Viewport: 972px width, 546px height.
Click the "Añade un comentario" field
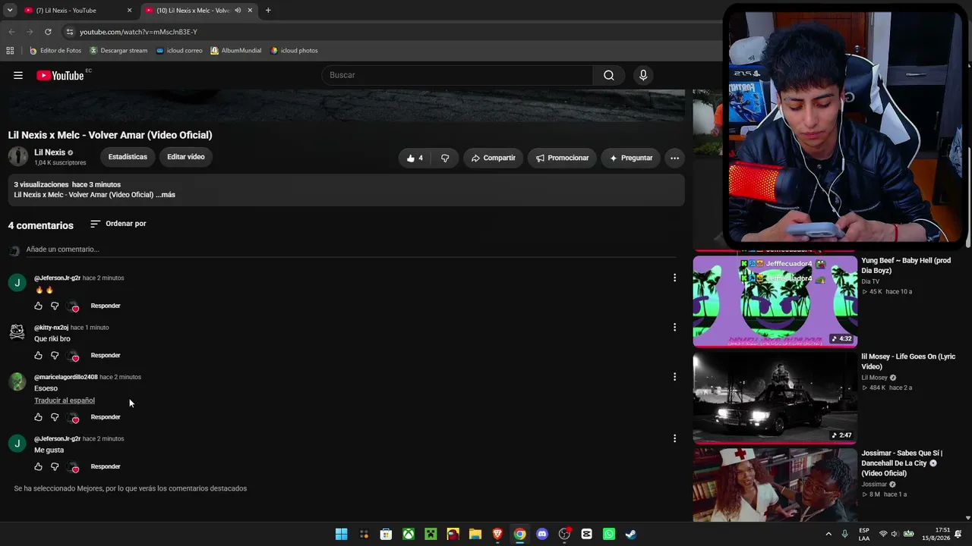(x=349, y=249)
